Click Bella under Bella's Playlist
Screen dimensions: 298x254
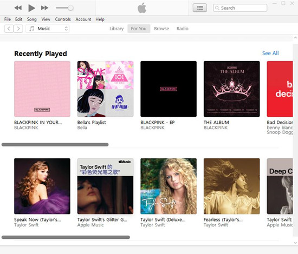(x=82, y=128)
